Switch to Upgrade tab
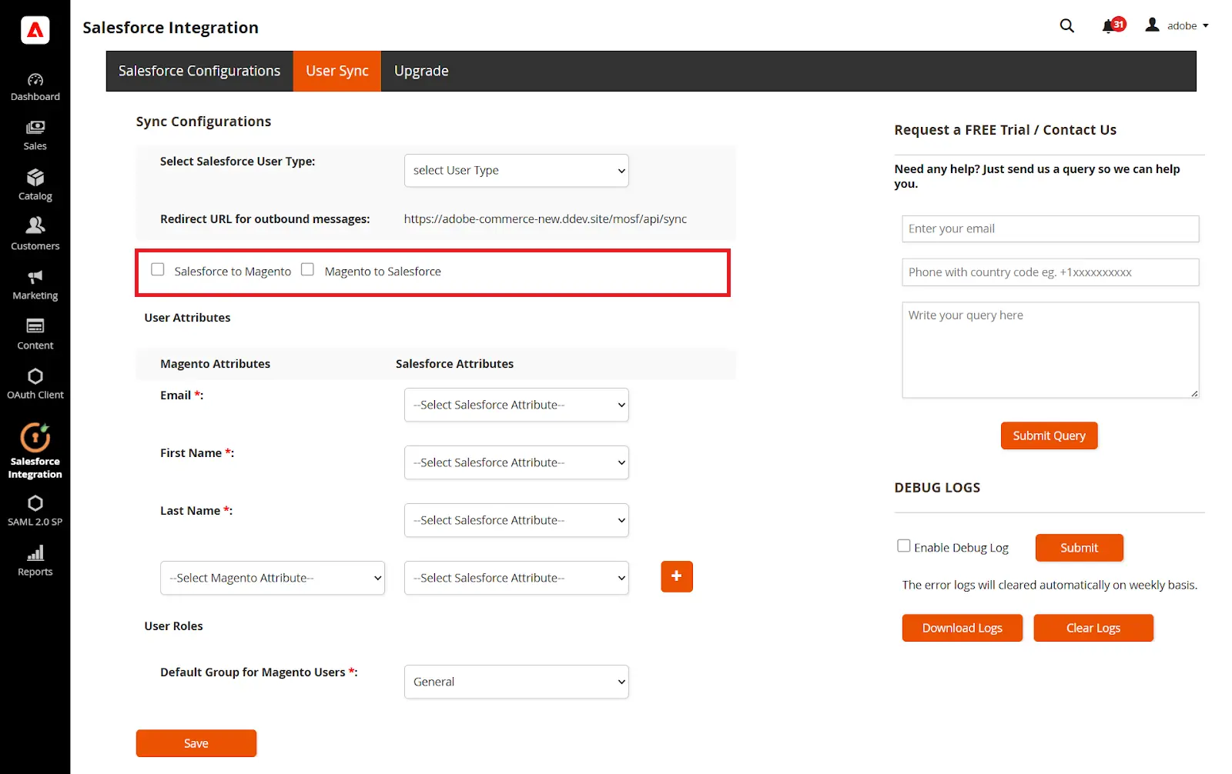1232x774 pixels. (x=421, y=71)
